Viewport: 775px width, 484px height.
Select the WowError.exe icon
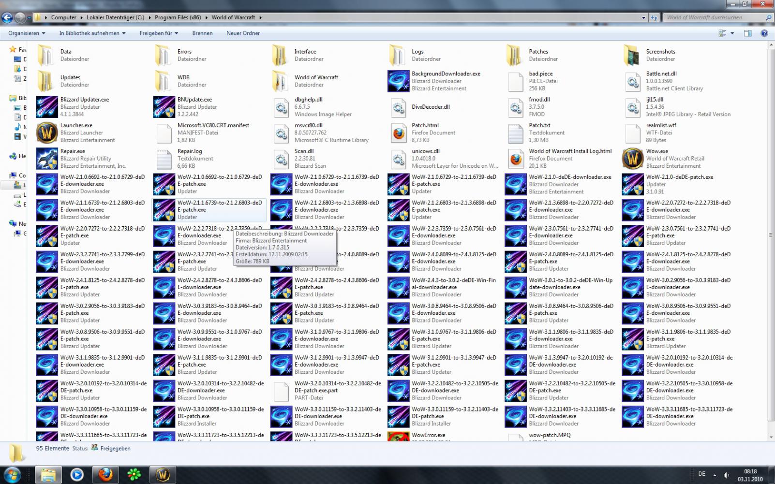coord(399,436)
